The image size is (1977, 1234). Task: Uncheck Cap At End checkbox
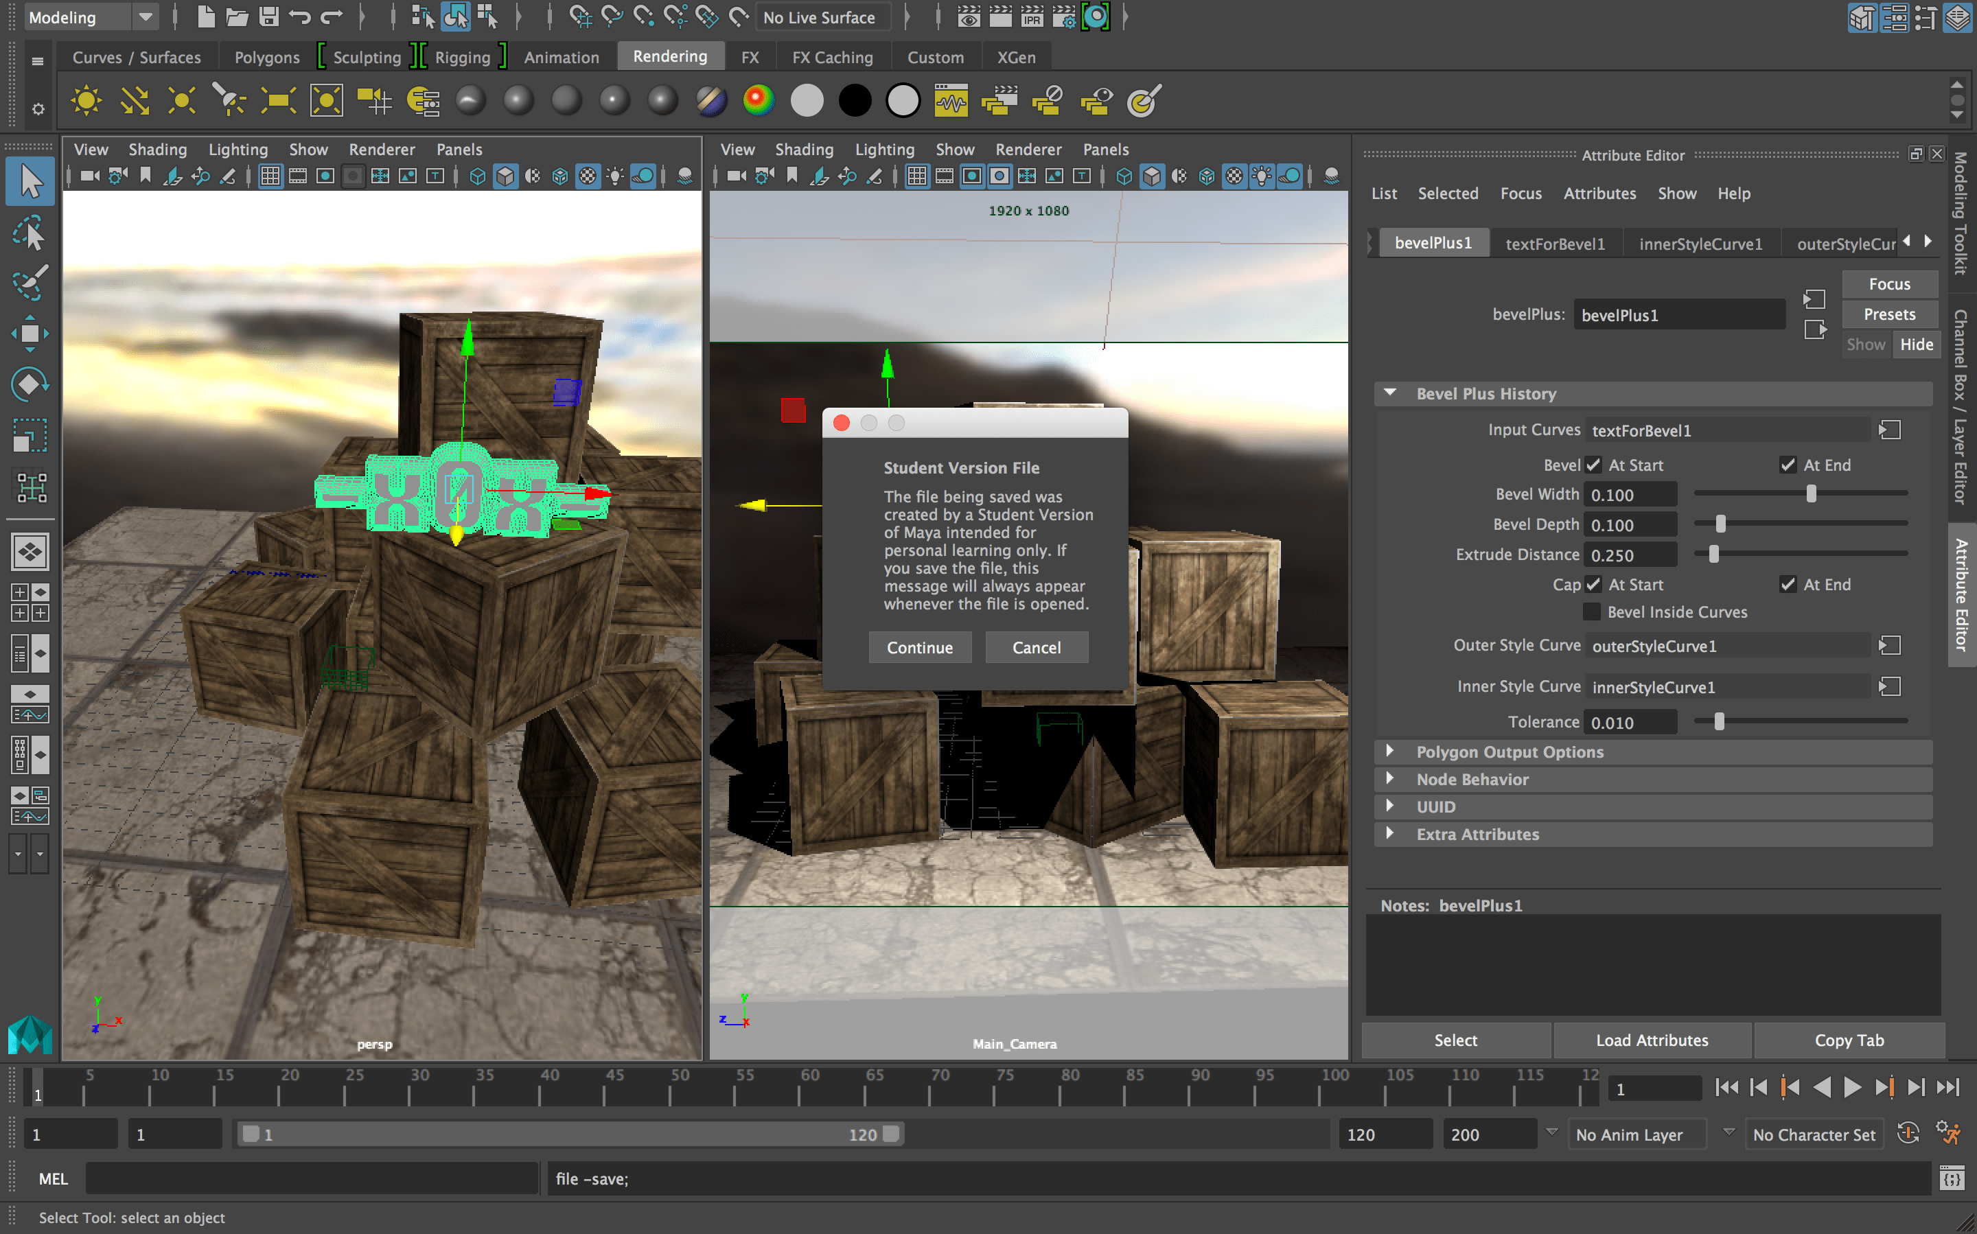click(x=1788, y=584)
